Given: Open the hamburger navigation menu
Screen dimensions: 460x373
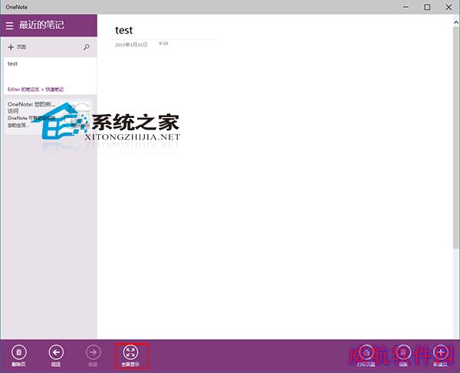Looking at the screenshot, I should [x=9, y=25].
